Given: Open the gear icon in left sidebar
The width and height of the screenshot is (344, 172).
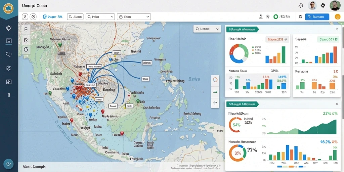Looking at the screenshot, I should (x=9, y=68).
